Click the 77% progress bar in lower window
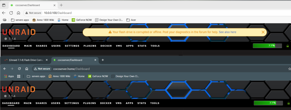Screen dimensions: 291x110 pos(268,103)
